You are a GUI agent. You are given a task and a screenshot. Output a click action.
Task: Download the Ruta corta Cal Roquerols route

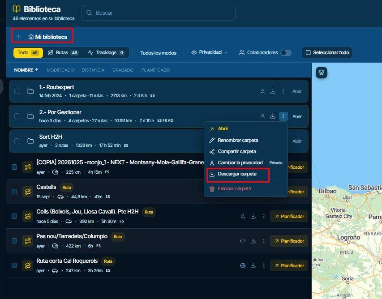pyautogui.click(x=253, y=265)
